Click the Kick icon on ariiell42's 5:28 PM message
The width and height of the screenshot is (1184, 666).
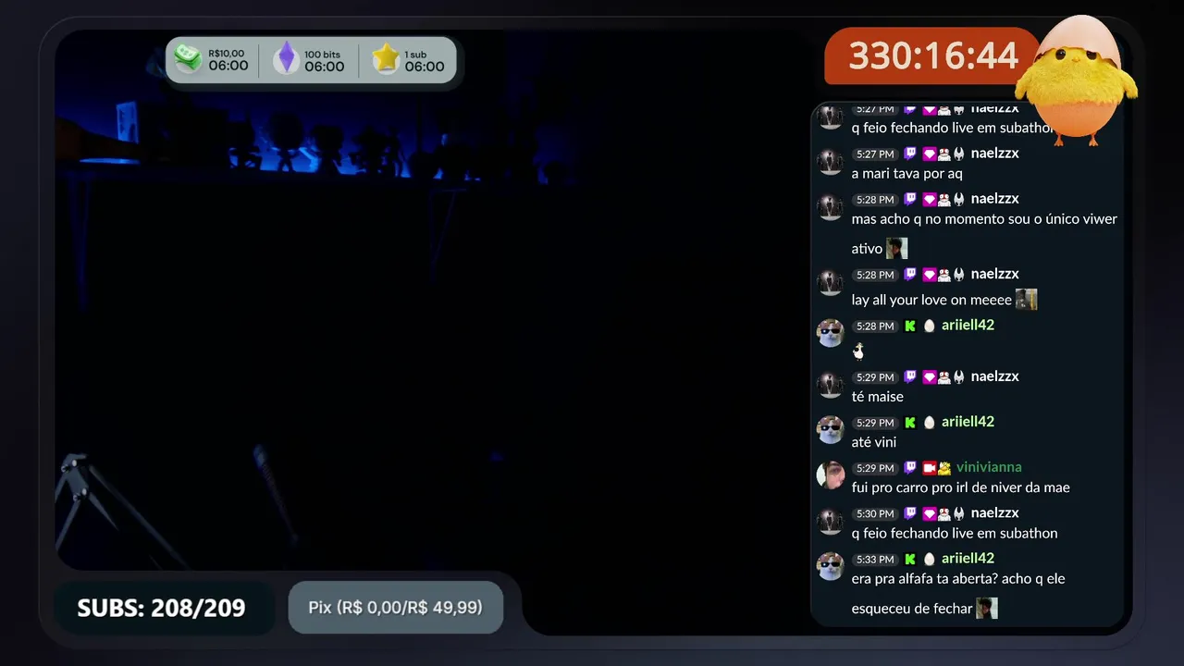(910, 326)
